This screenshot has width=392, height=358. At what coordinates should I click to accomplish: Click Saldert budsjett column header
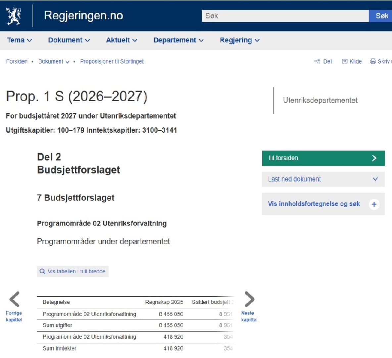coord(212,302)
